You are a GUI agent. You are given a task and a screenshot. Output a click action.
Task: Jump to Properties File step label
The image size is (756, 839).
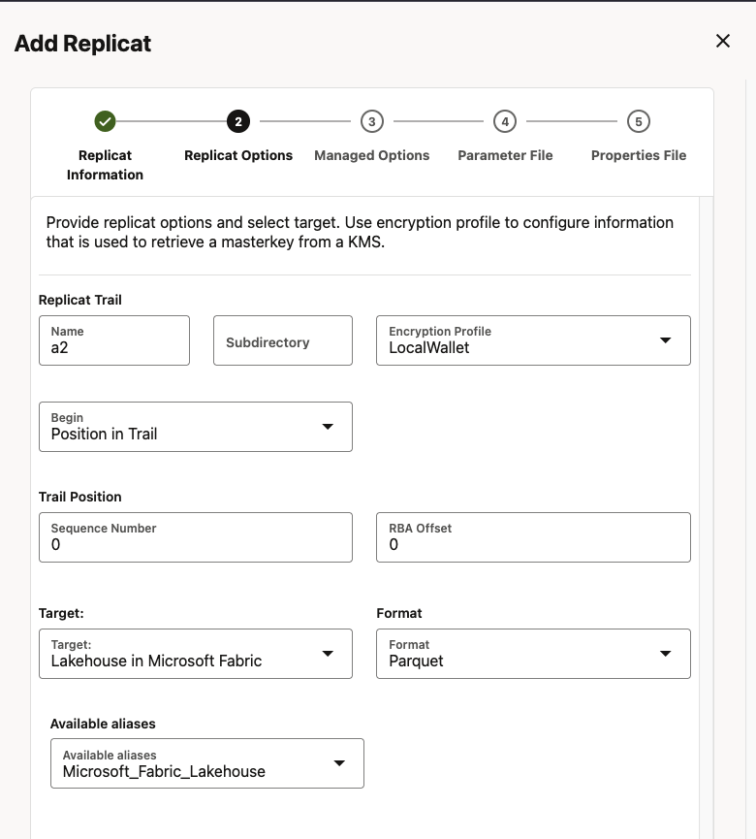pos(638,155)
